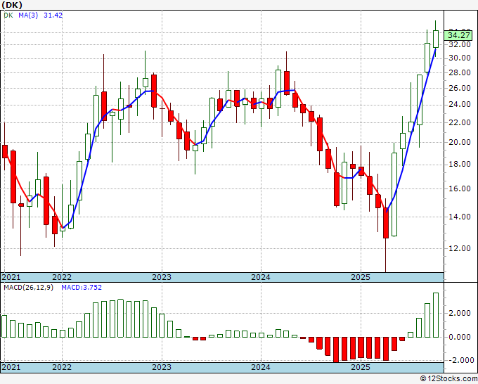Click the 22.00 price axis label
This screenshot has width=478, height=384.
460,122
